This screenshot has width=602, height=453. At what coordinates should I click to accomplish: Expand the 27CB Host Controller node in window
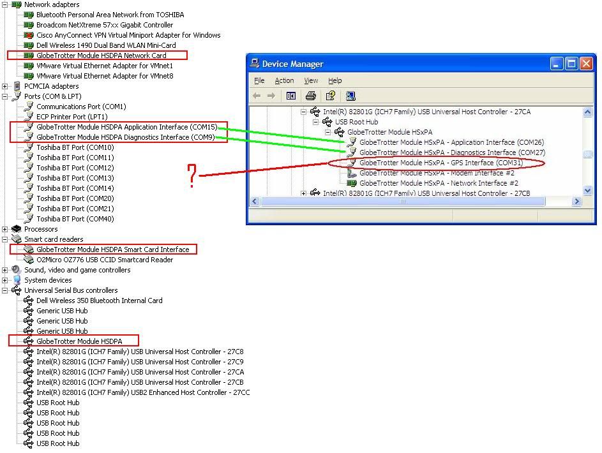pos(303,193)
